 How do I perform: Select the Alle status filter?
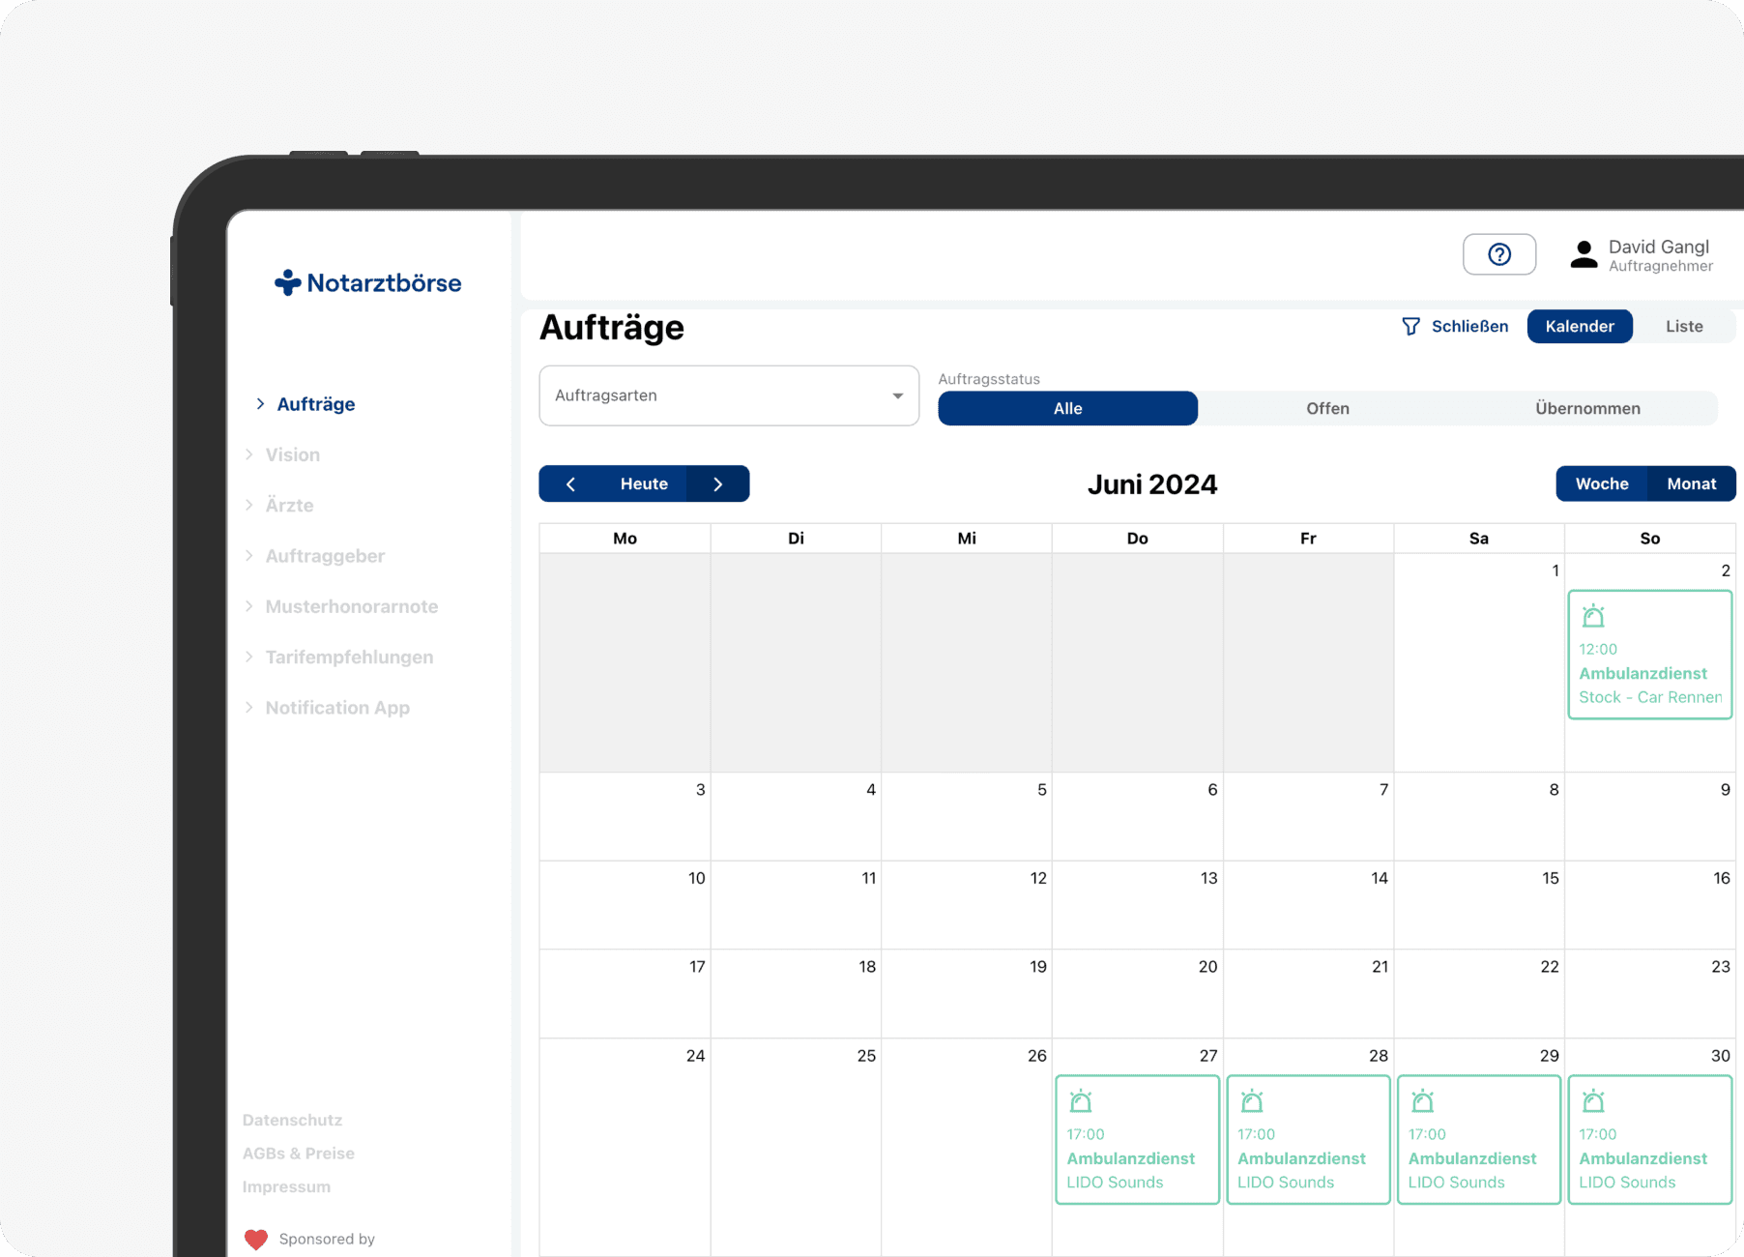[x=1067, y=409]
